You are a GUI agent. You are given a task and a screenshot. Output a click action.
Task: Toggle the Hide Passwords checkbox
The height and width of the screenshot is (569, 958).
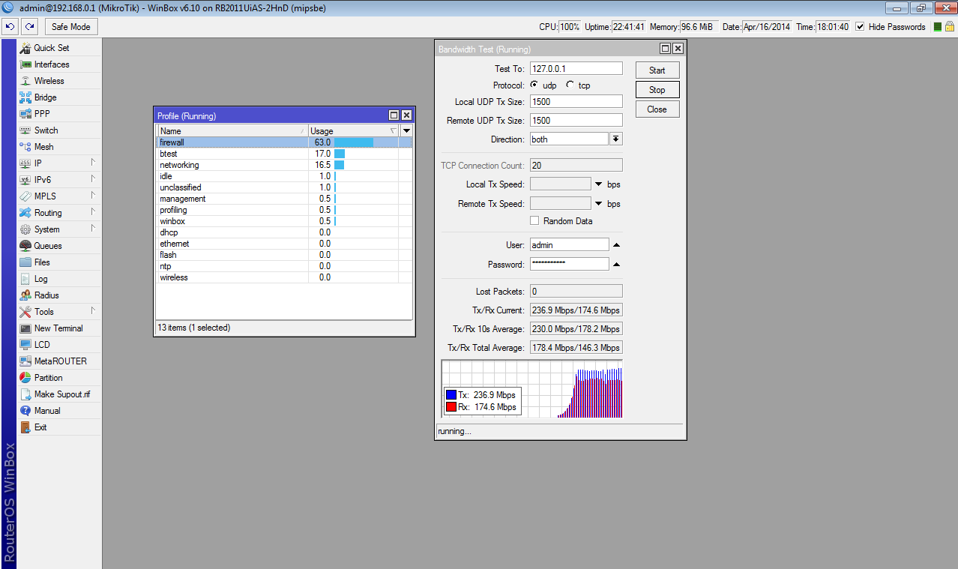[861, 27]
